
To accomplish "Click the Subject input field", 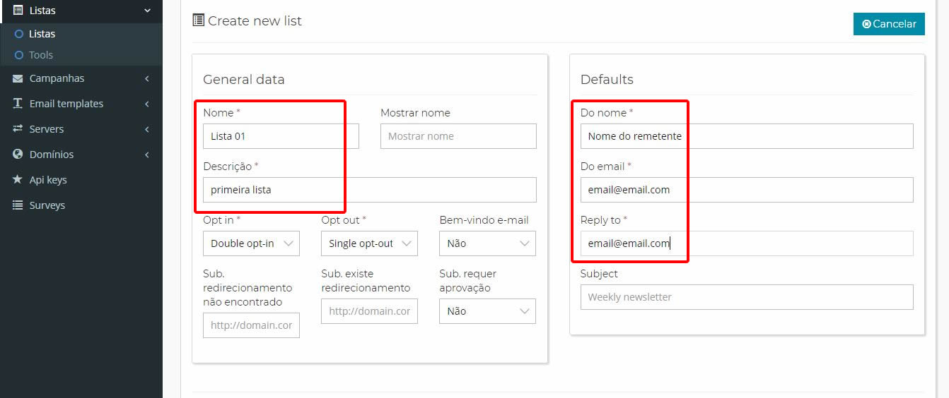I will 747,297.
